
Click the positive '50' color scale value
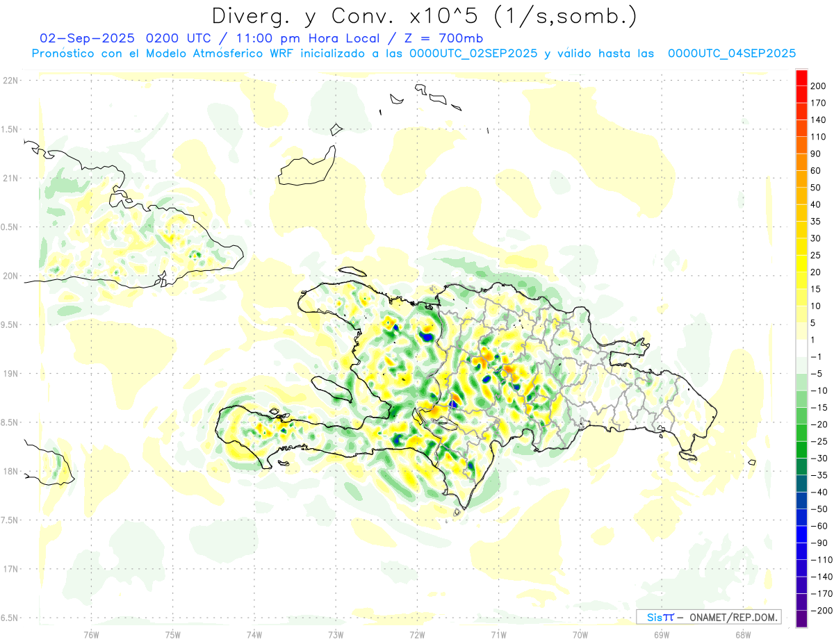816,188
